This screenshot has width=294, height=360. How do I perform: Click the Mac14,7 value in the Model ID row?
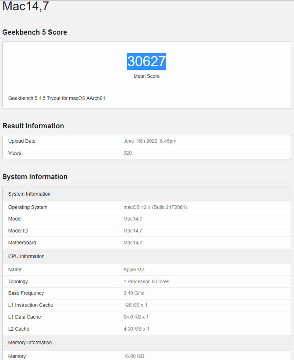[x=133, y=231]
